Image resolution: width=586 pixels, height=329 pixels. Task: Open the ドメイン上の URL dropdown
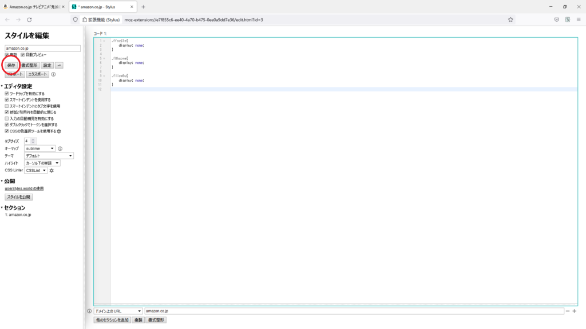tap(118, 311)
